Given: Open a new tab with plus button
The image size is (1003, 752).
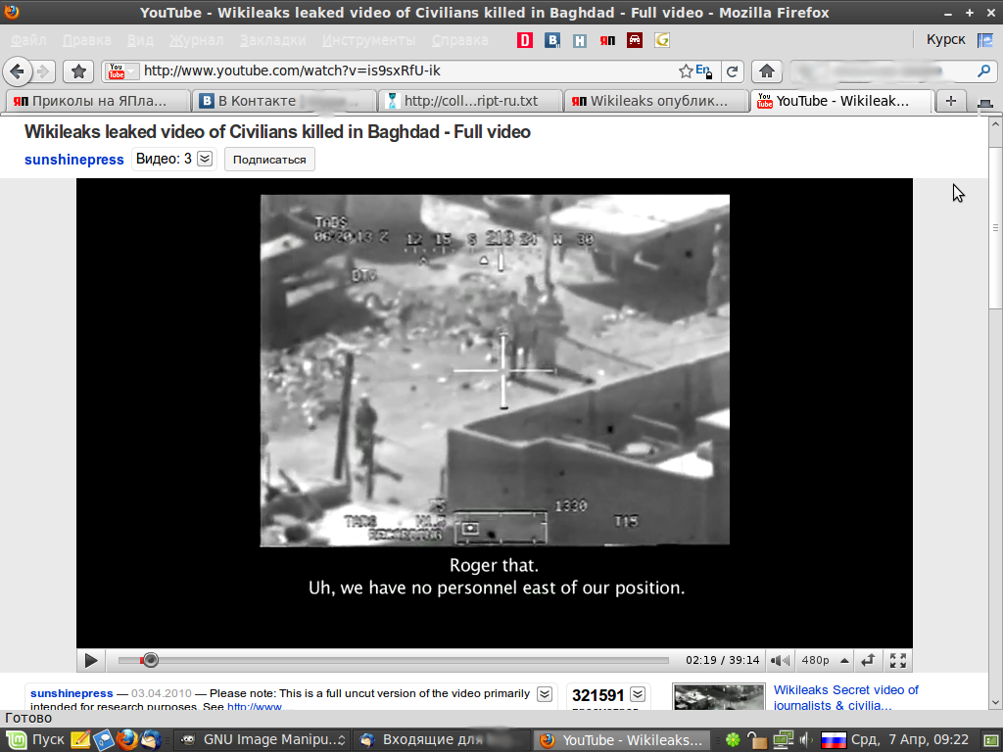Looking at the screenshot, I should pyautogui.click(x=950, y=101).
